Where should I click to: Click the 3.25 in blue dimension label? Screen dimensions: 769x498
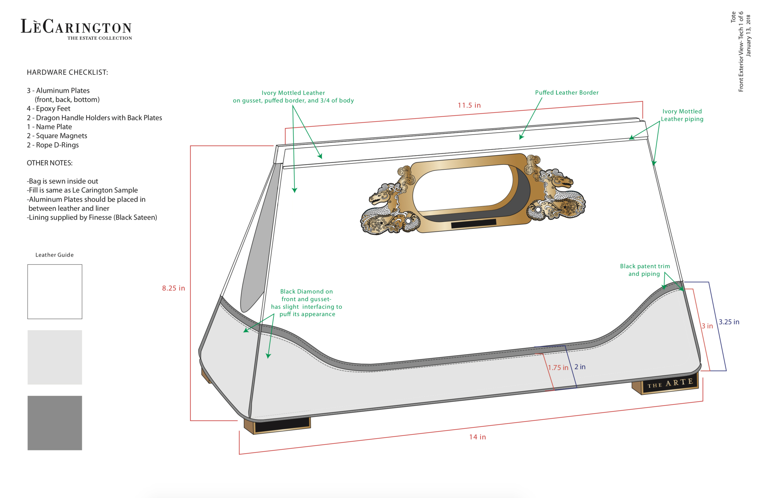click(729, 322)
